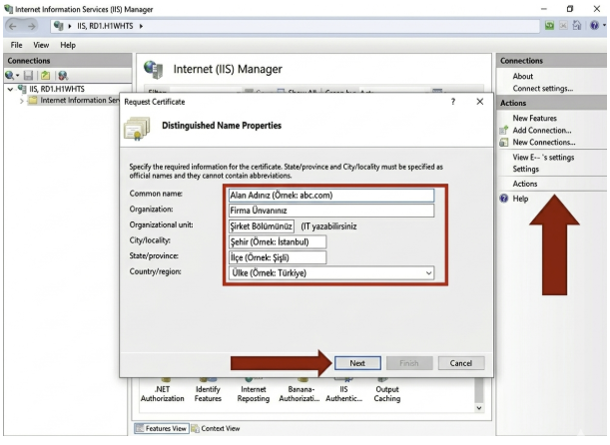Screen dimensions: 610x445
Task: Click the address bar path arrow after RD1.H1WHTS
Action: (x=141, y=26)
